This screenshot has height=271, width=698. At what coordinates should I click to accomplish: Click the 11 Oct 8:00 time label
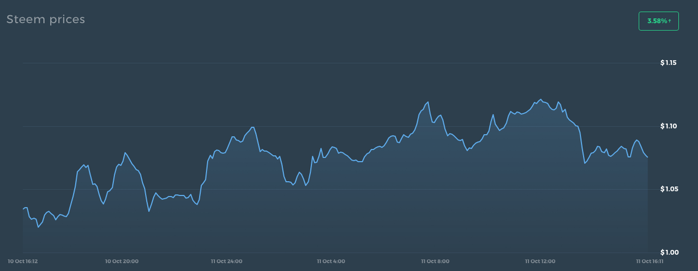(x=435, y=262)
